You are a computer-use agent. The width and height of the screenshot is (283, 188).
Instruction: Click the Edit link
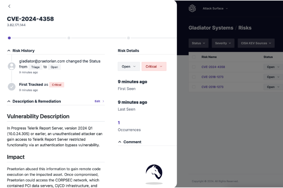tap(97, 101)
